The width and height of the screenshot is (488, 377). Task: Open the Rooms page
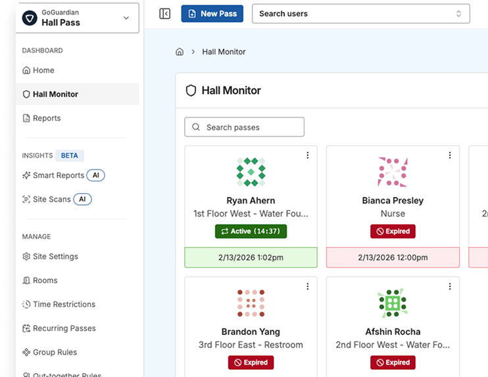pyautogui.click(x=77, y=280)
